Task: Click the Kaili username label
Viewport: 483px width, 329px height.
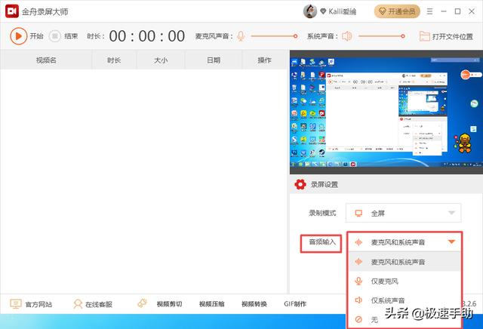Action: (342, 12)
